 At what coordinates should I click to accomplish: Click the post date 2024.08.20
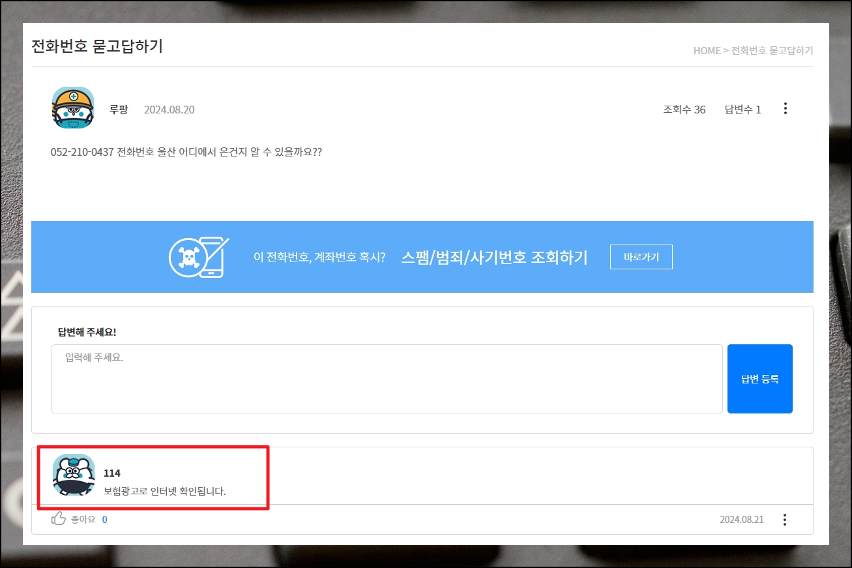(x=169, y=110)
